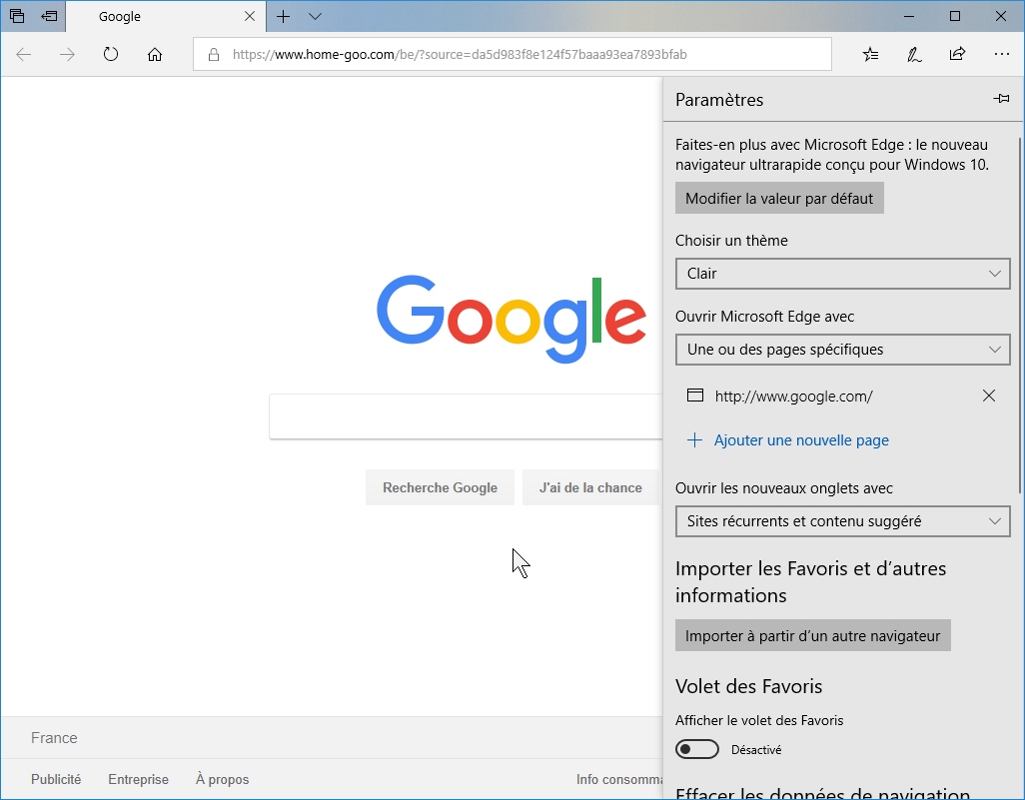This screenshot has height=800, width=1025.
Task: Open the Publicité footer link
Action: pyautogui.click(x=56, y=779)
